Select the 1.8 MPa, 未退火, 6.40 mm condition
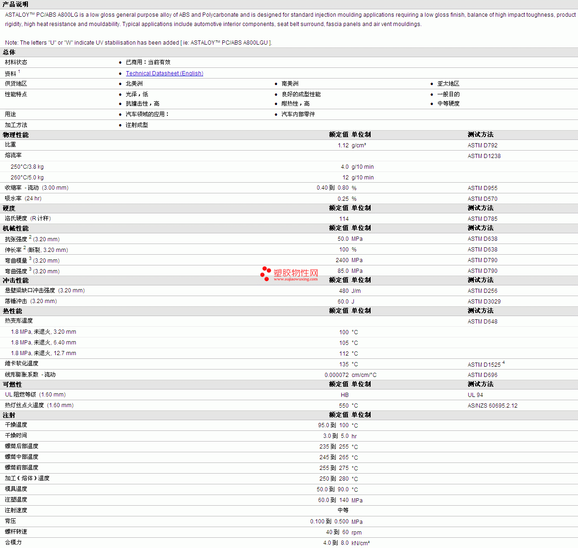The width and height of the screenshot is (578, 548). click(43, 343)
